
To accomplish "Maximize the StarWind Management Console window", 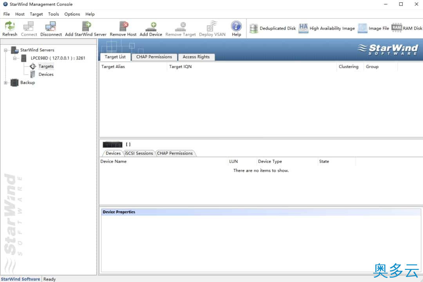I will (x=401, y=4).
